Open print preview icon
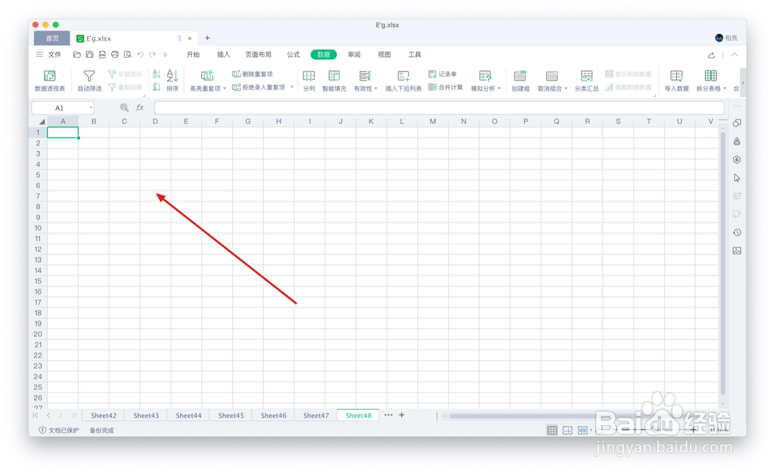This screenshot has height=474, width=775. click(x=127, y=55)
